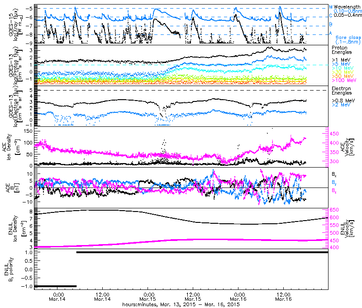This screenshot has height=308, width=362.
Task: Click the By magnetic field legend label
Action: click(x=334, y=183)
